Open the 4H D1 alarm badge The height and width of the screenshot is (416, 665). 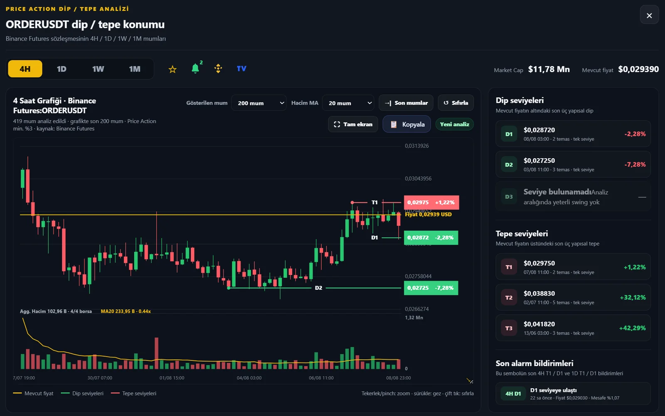click(513, 394)
